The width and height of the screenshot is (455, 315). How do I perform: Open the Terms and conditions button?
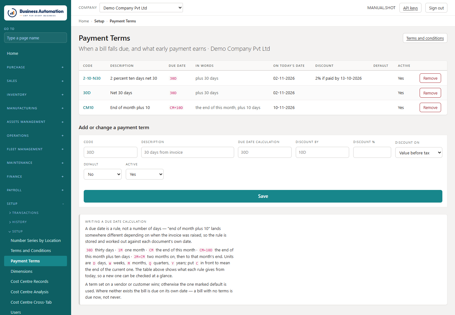click(x=425, y=38)
